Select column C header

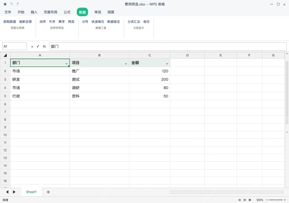pyautogui.click(x=150, y=55)
